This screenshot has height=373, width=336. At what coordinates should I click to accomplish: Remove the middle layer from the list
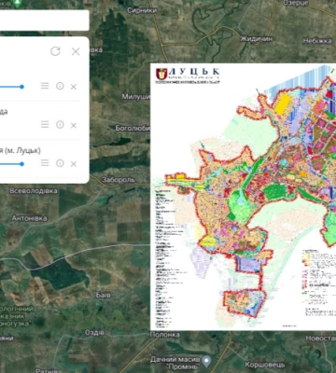click(x=74, y=125)
